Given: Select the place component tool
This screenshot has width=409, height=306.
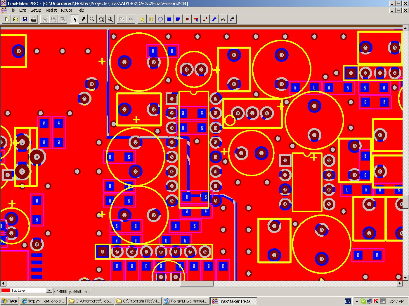Looking at the screenshot, I should [x=151, y=19].
